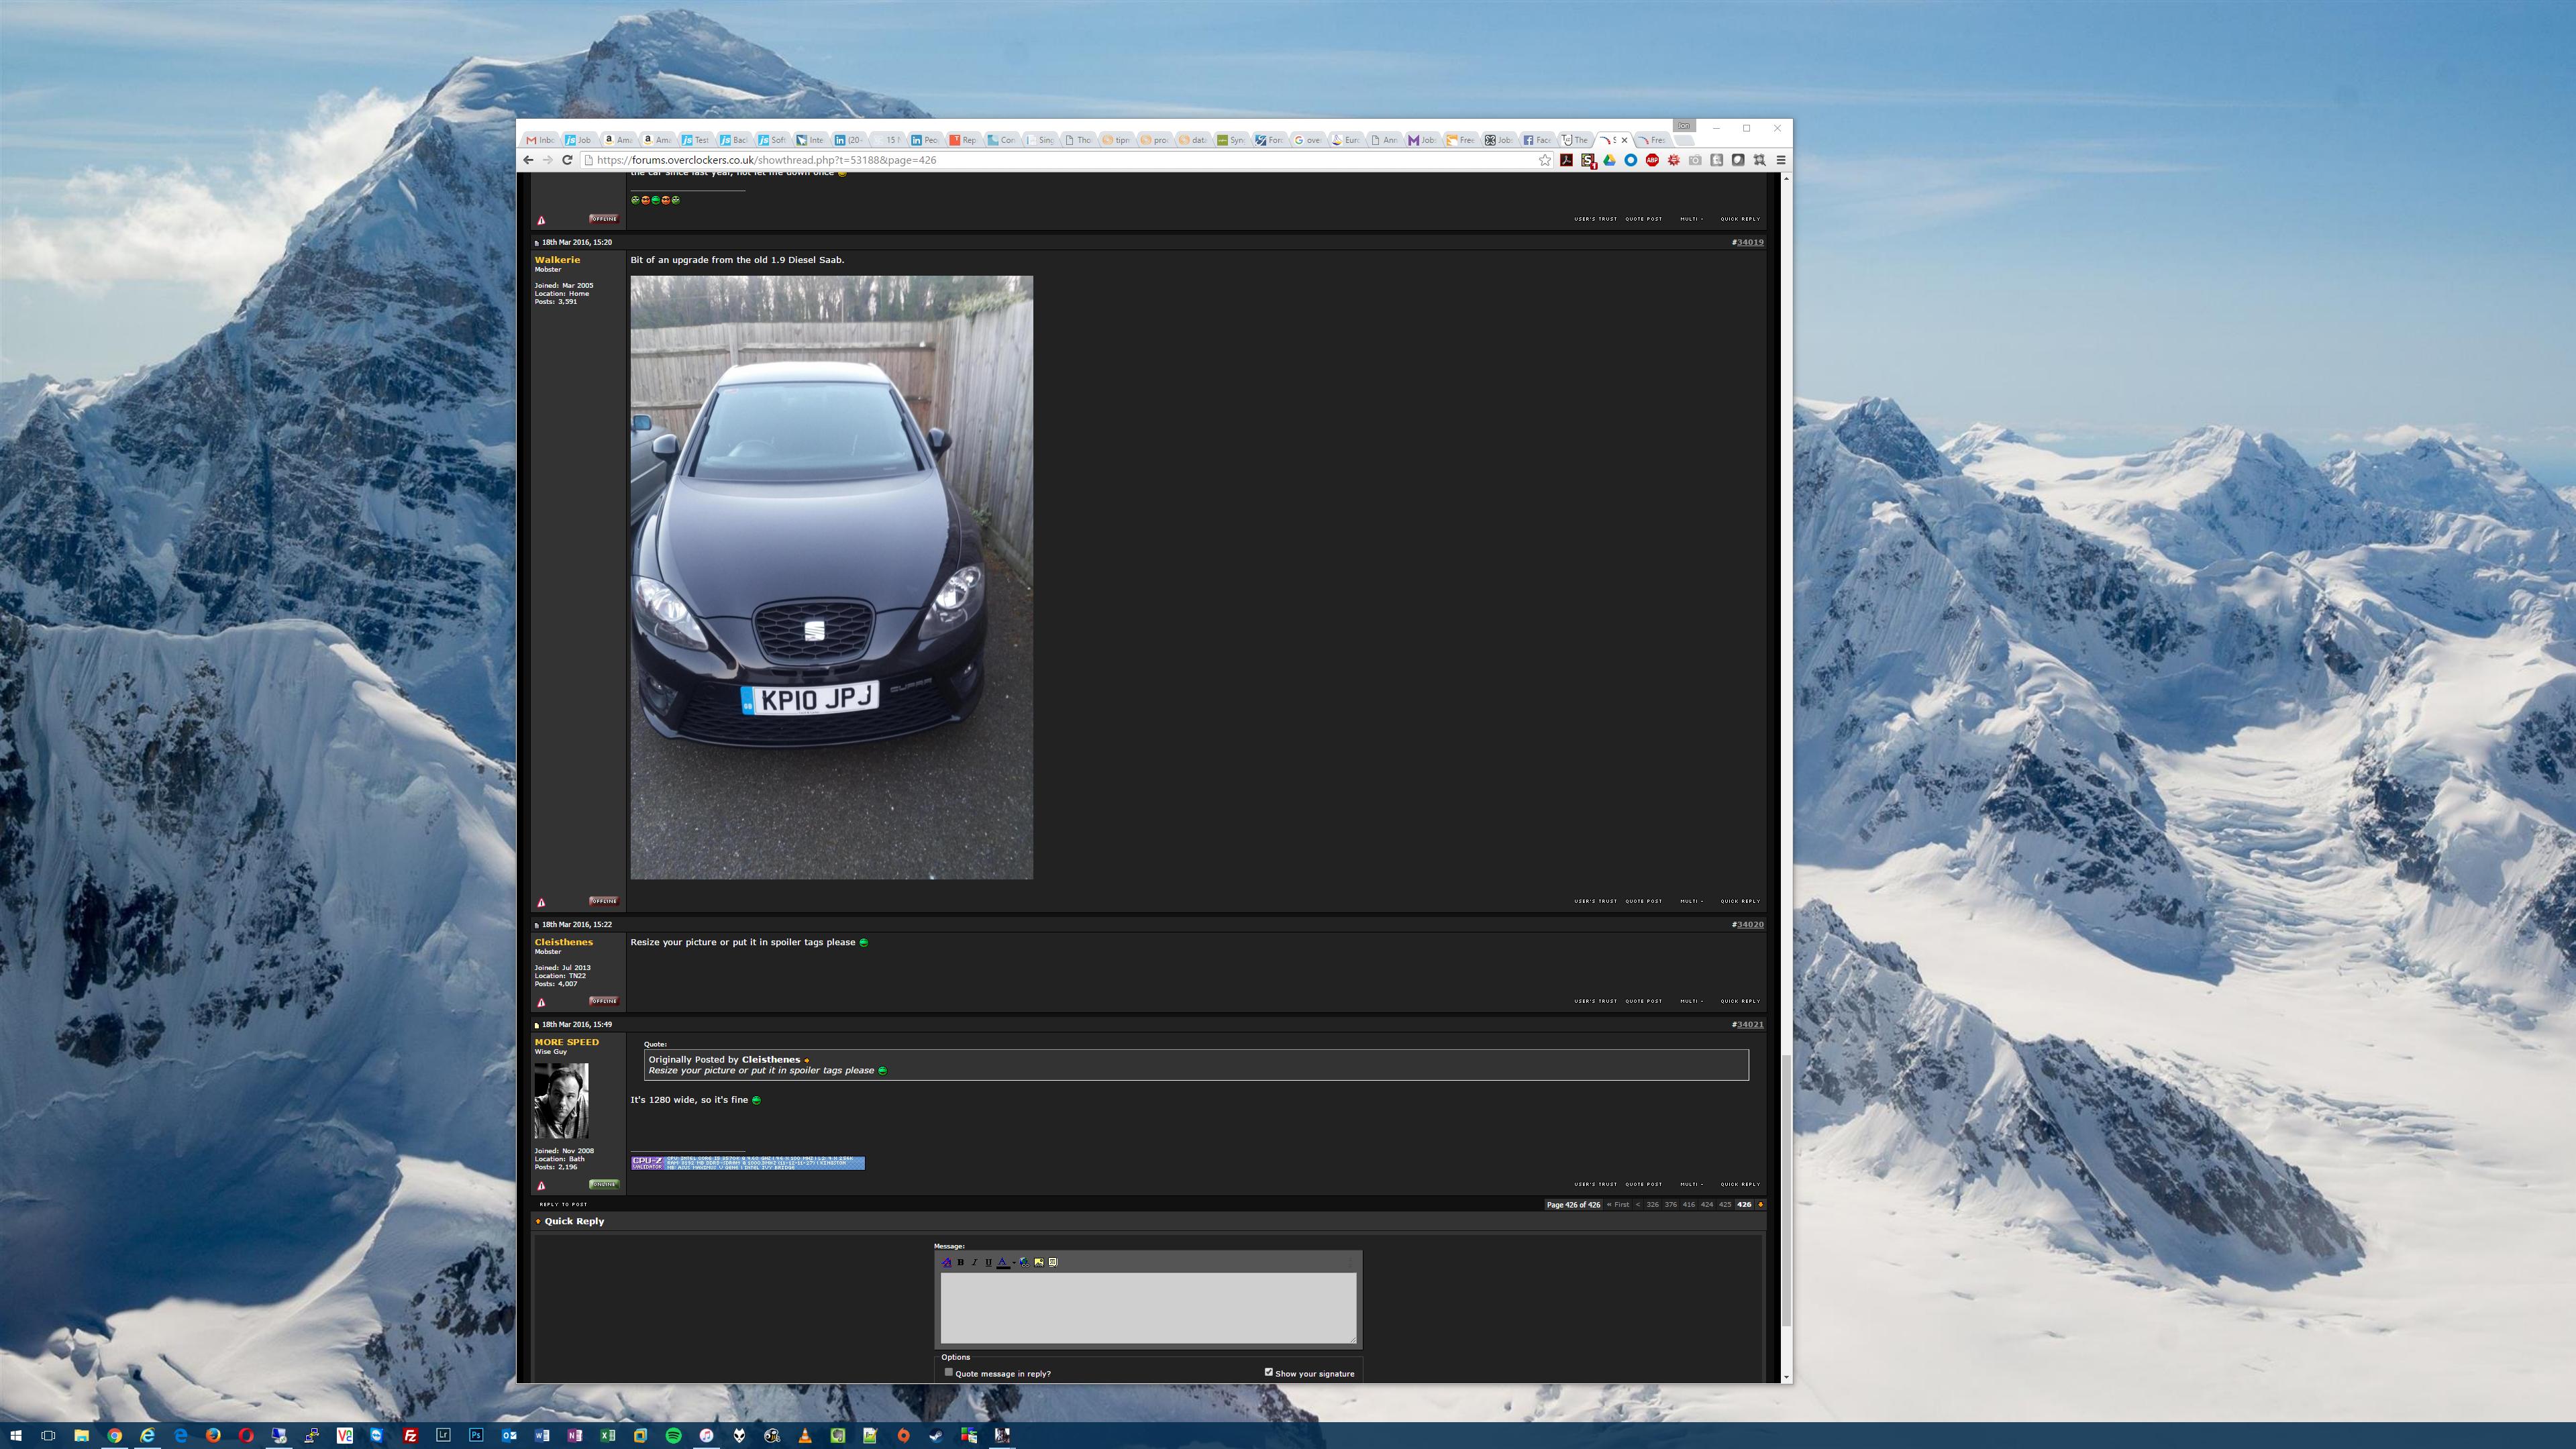Image resolution: width=2576 pixels, height=1449 pixels.
Task: Click the Google Drive extension icon
Action: (1610, 160)
